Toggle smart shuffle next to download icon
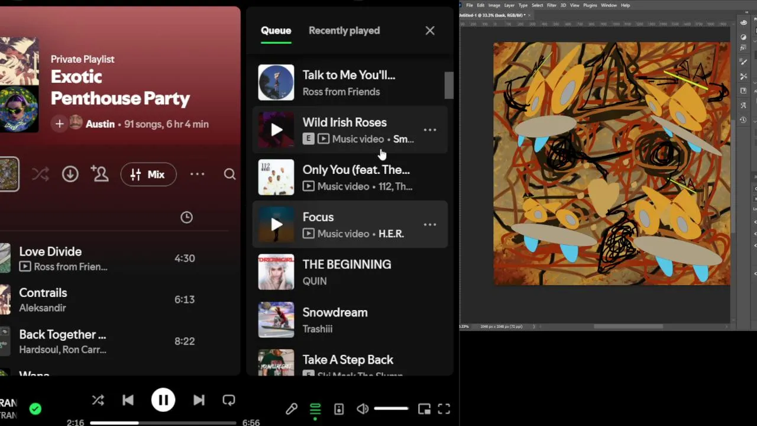757x426 pixels. [41, 174]
